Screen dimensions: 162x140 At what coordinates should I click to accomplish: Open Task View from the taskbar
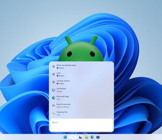coord(81,137)
